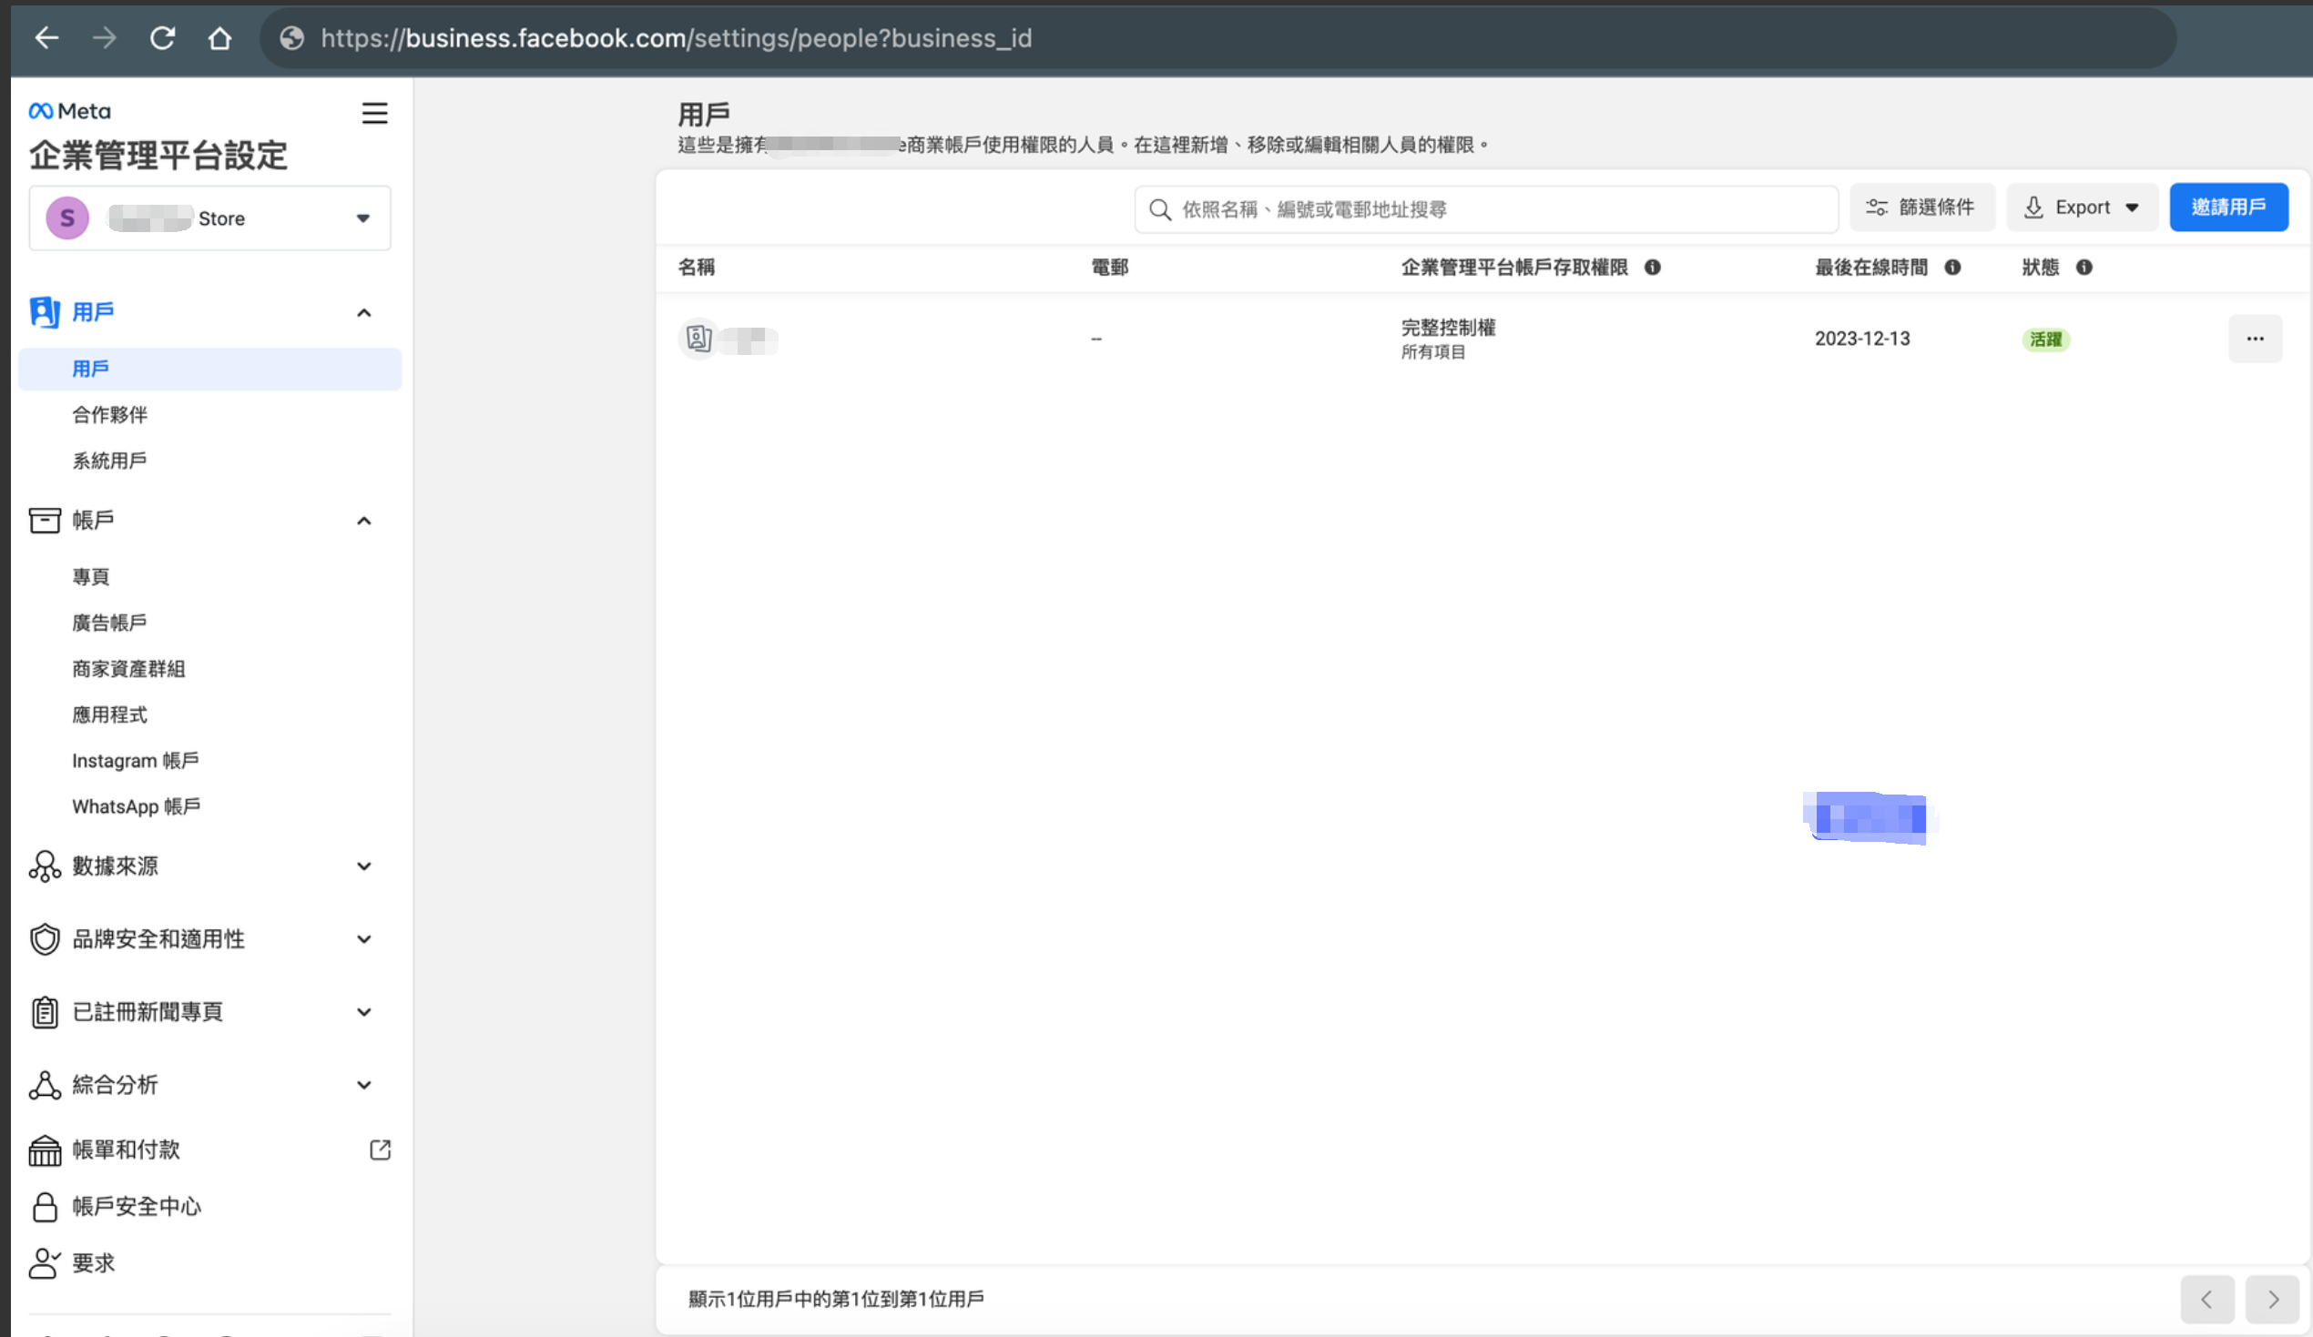
Task: Click the 品牌安全和適用性 shield icon
Action: [x=45, y=938]
